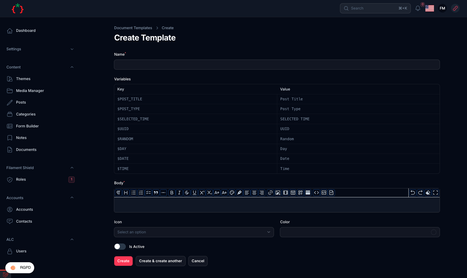Insert bulleted list in editor
467x278 pixels.
pyautogui.click(x=134, y=193)
